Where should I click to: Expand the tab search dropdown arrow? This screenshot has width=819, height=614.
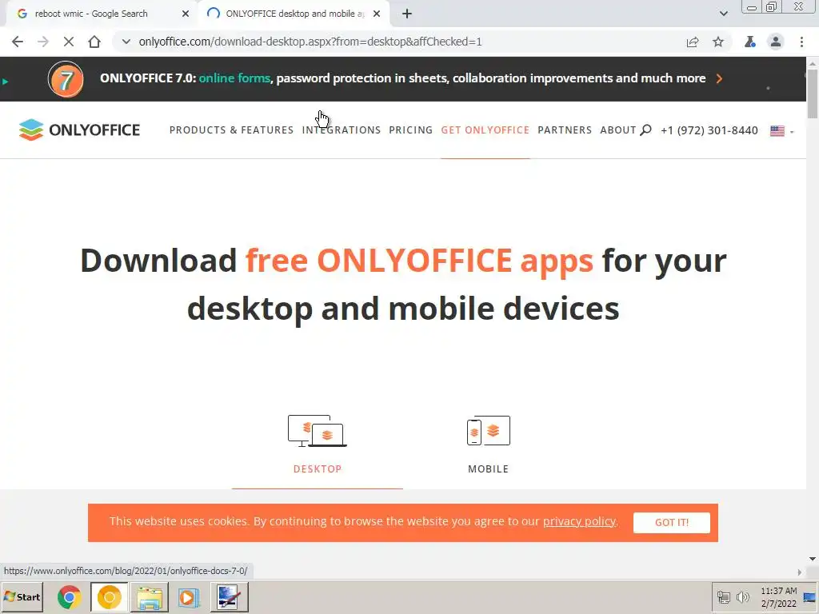(723, 14)
